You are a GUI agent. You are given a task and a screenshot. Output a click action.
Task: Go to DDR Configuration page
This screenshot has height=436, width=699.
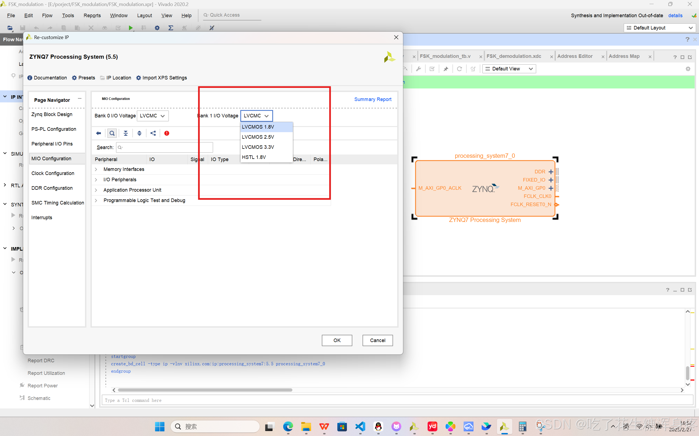click(x=52, y=188)
